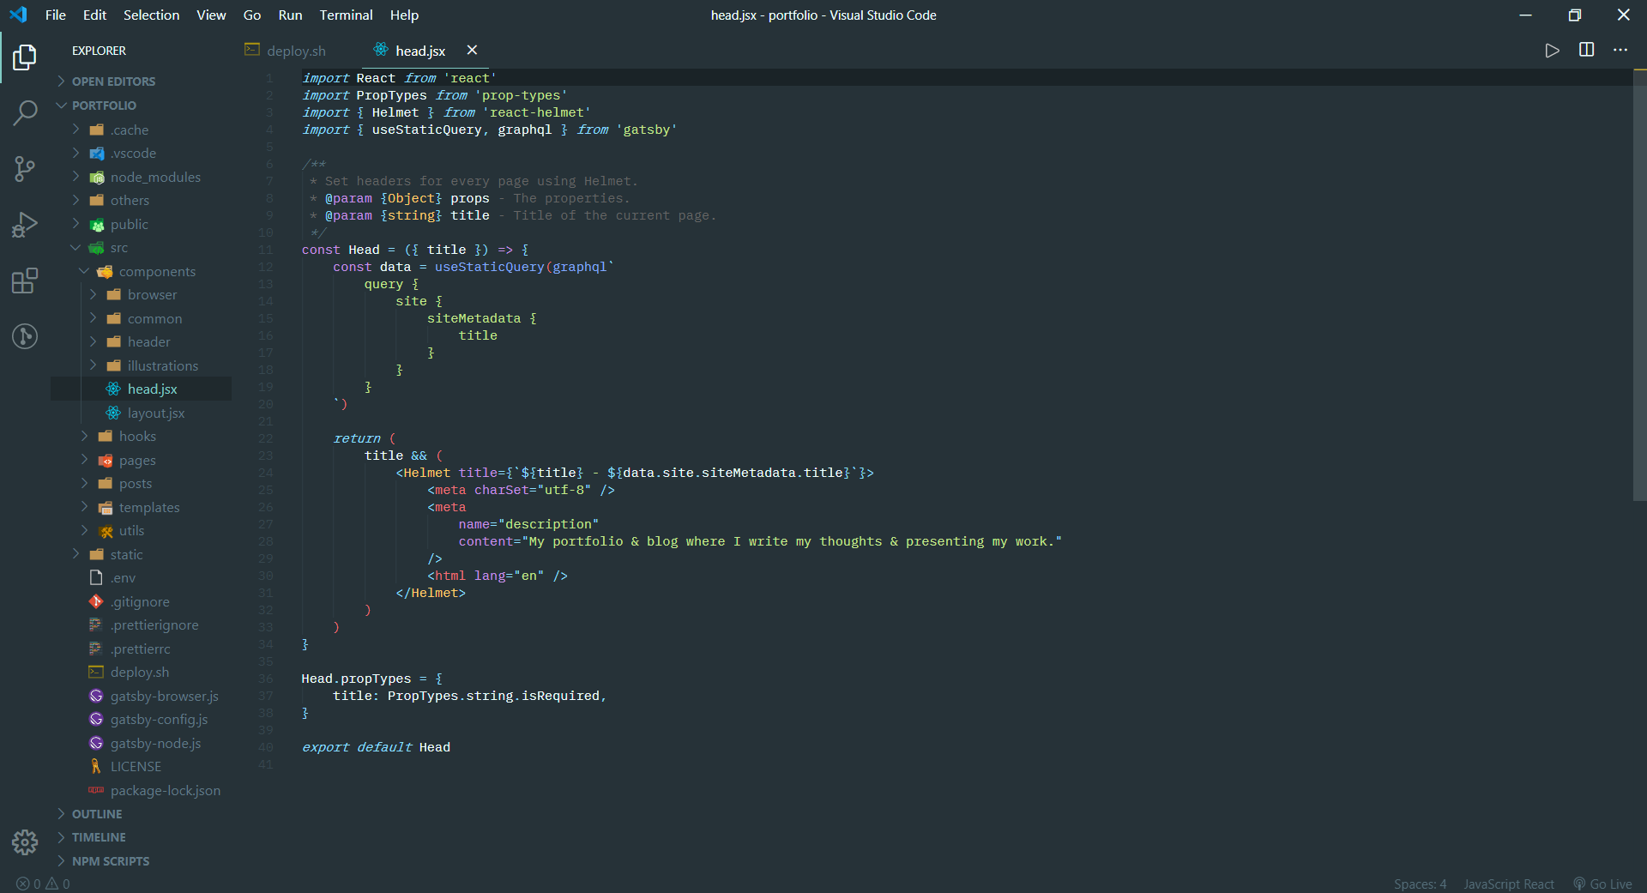Split the editor using the split icon
This screenshot has height=893, width=1647.
[1586, 50]
